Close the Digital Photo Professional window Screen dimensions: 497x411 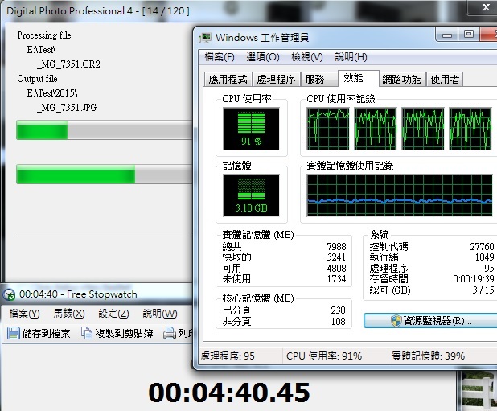[x=486, y=7]
